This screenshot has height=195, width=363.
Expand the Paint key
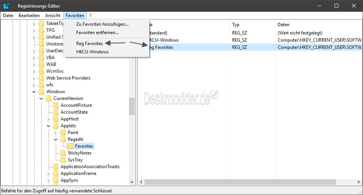pyautogui.click(x=55, y=133)
